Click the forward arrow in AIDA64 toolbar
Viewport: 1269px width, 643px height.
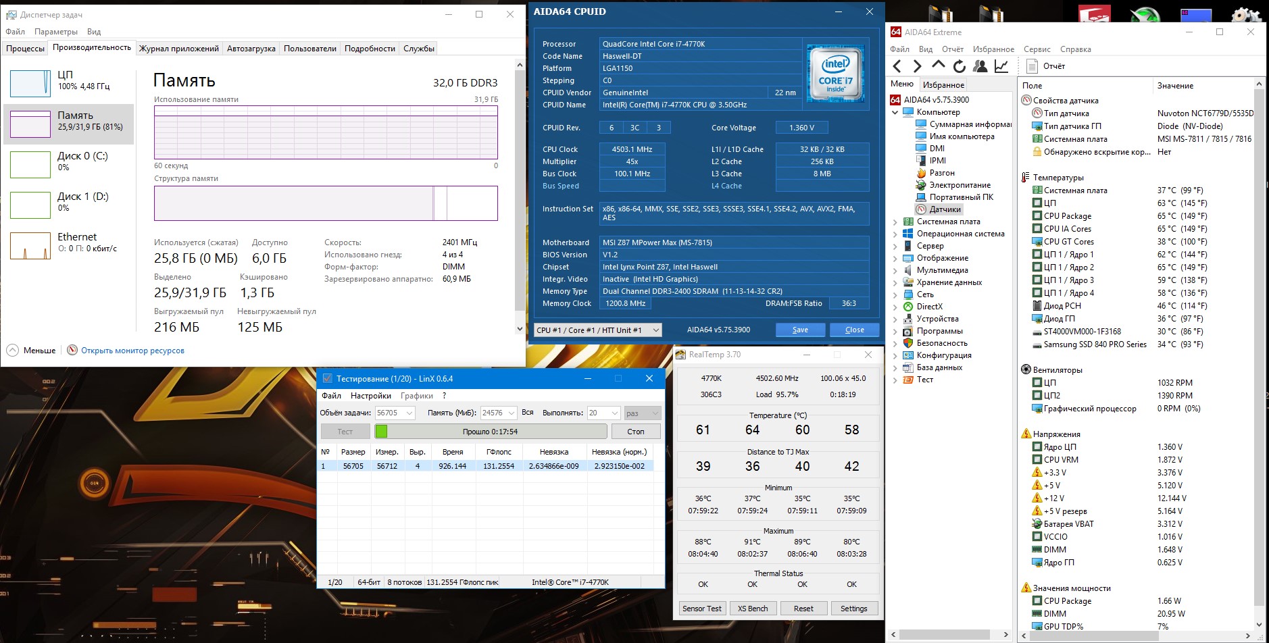coord(917,66)
